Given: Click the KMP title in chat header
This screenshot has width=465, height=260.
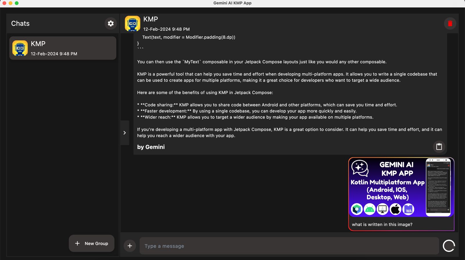Looking at the screenshot, I should click(x=151, y=19).
